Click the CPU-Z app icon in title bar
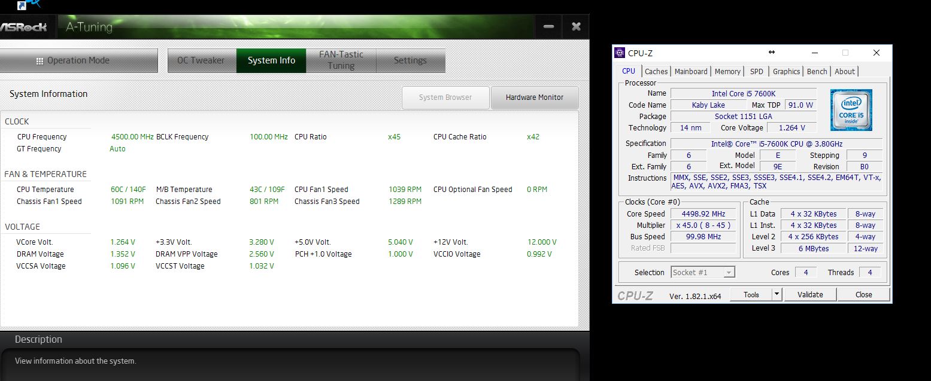Viewport: 931px width, 381px height. 620,53
